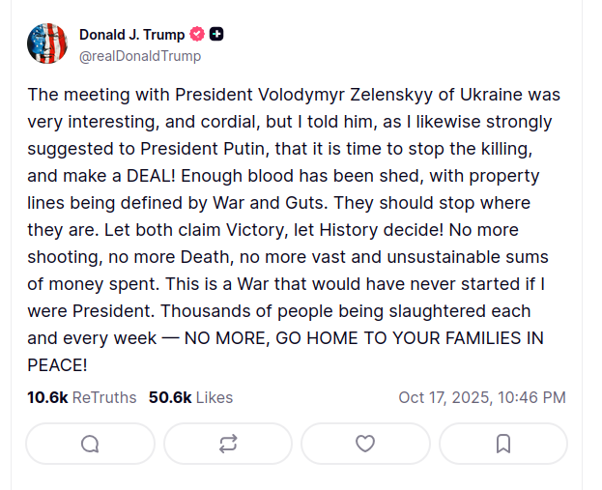Open the profile avatar picture
This screenshot has height=490, width=602.
click(x=47, y=44)
